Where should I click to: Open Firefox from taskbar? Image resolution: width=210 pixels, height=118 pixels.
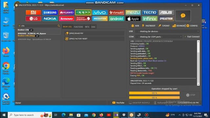(101, 115)
